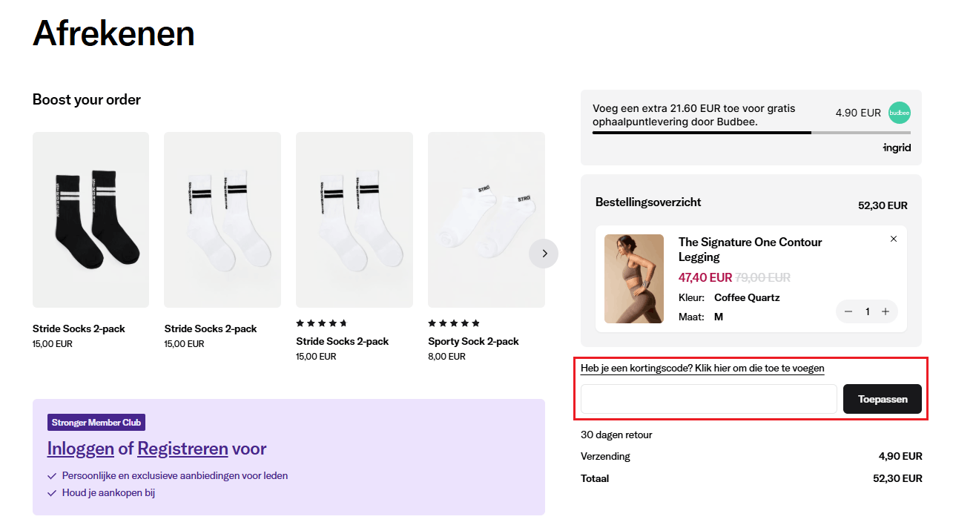Decrease legging quantity with the minus icon
The image size is (953, 525).
coord(848,311)
